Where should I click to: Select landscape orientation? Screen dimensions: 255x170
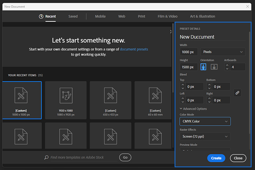[x=214, y=67]
